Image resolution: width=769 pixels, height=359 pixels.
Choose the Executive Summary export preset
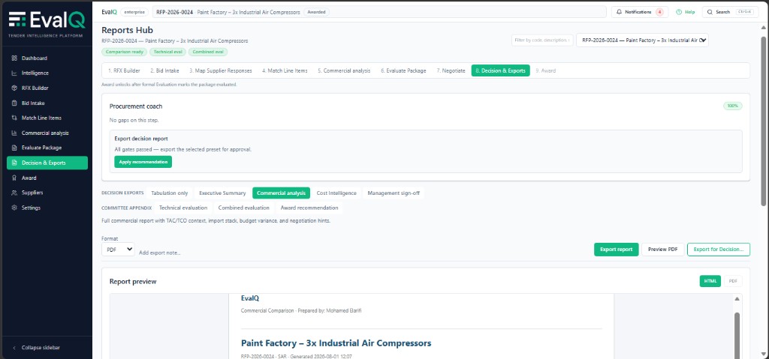coord(222,193)
